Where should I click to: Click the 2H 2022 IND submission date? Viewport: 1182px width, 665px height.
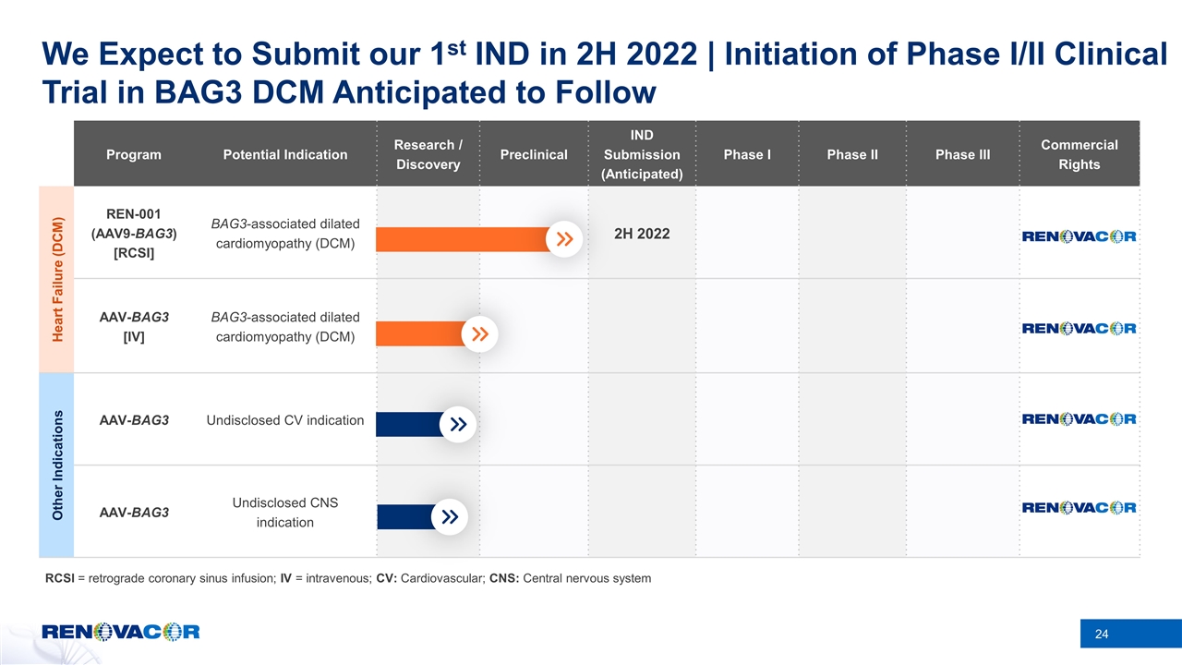tap(641, 234)
